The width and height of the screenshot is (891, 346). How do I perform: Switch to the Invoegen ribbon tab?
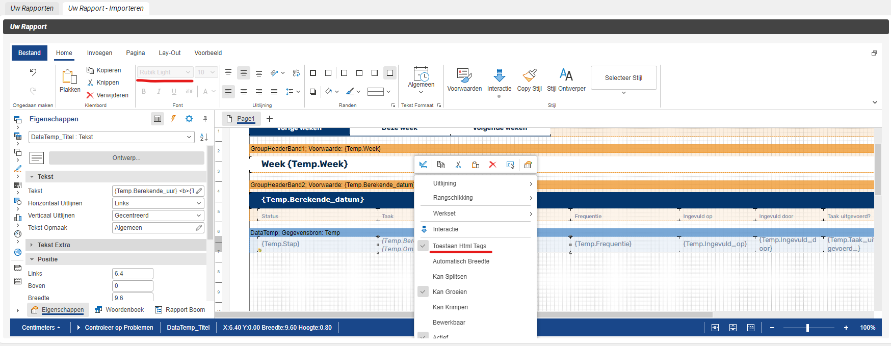click(x=99, y=53)
